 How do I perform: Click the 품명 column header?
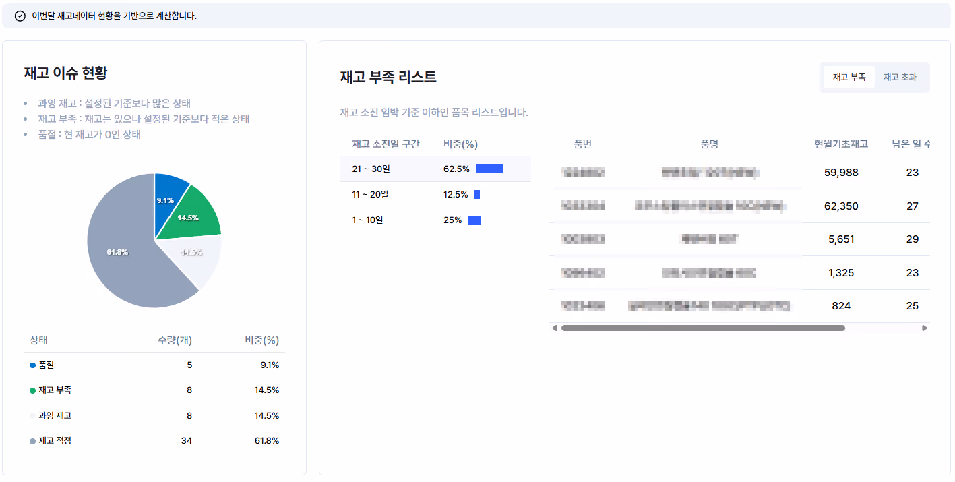point(709,144)
